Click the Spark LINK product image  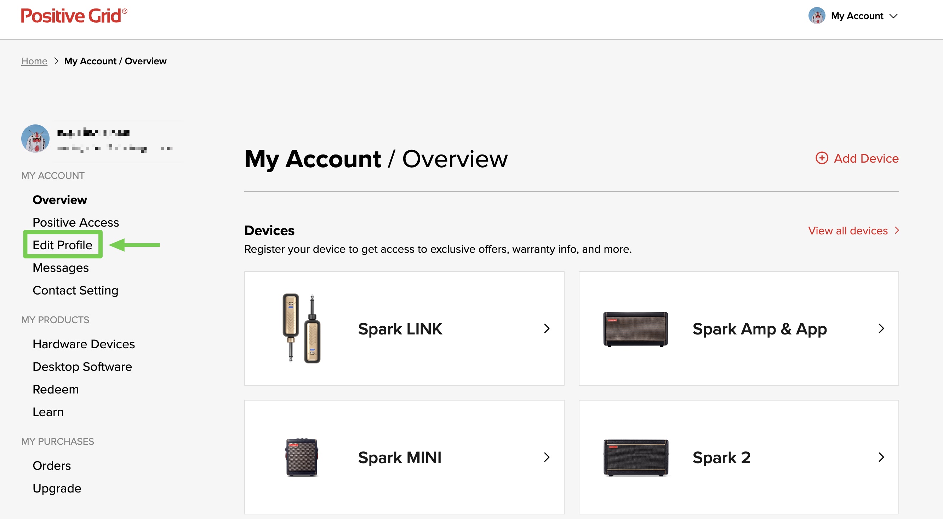coord(301,328)
